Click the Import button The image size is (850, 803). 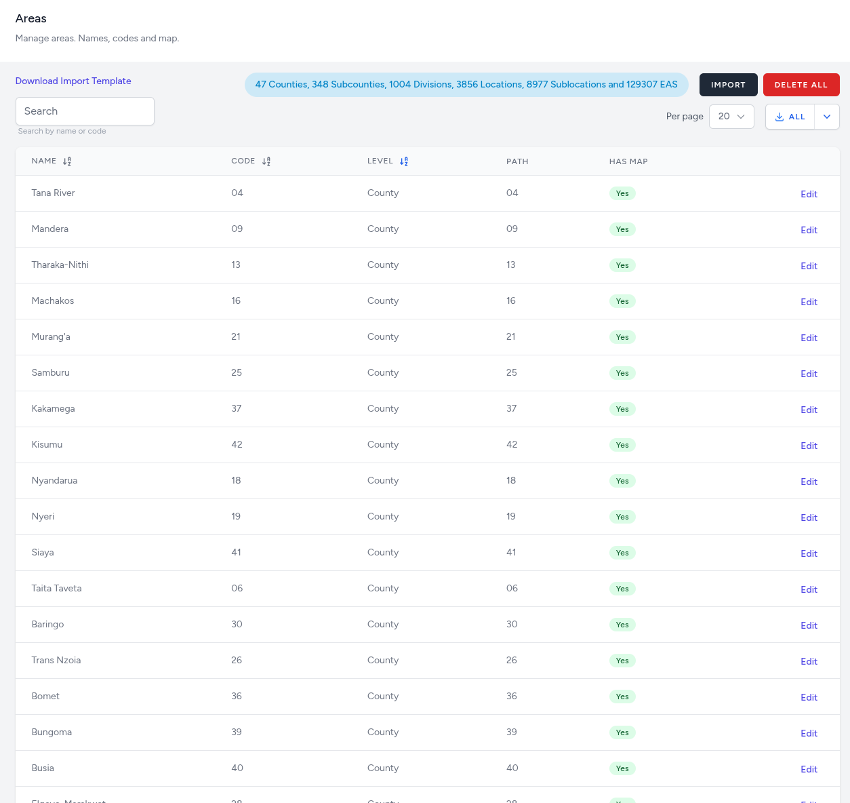728,85
